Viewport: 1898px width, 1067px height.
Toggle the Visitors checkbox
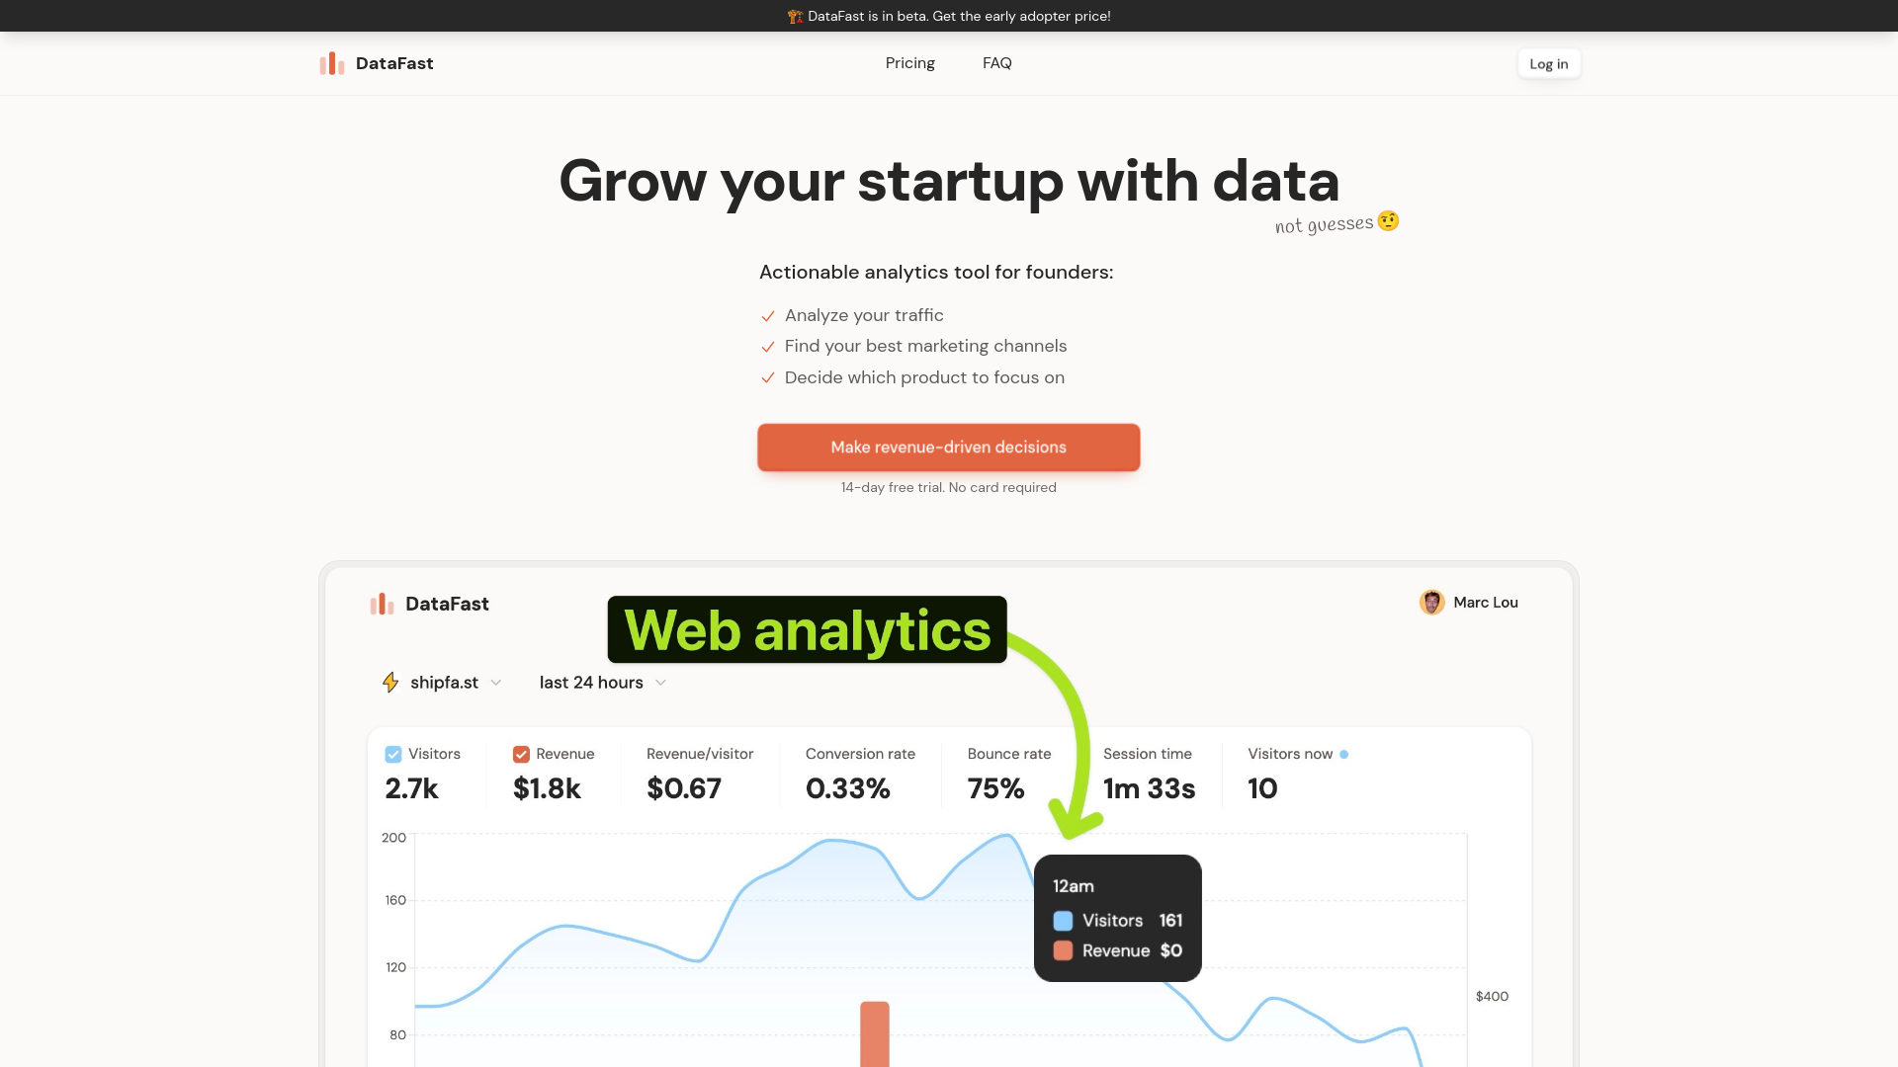point(393,755)
